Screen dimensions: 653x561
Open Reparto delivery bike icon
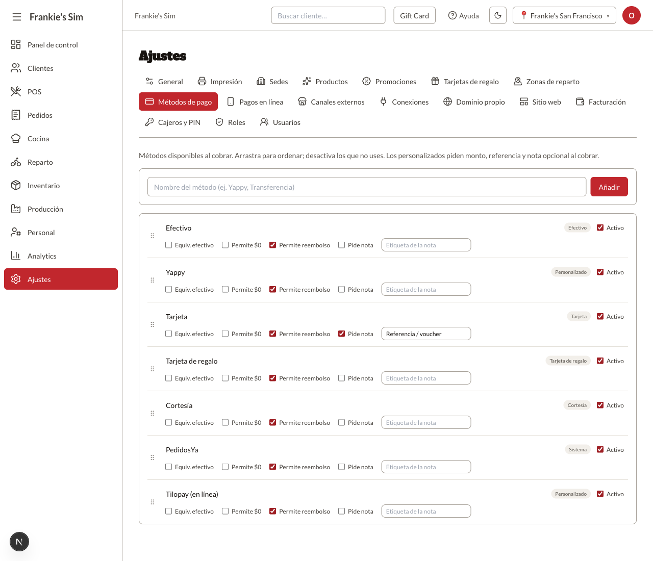point(16,162)
